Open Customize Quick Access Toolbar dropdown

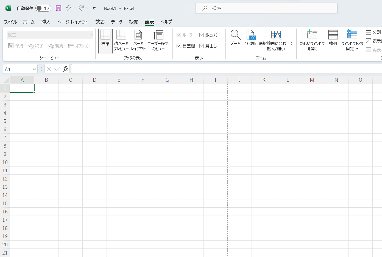coord(94,9)
